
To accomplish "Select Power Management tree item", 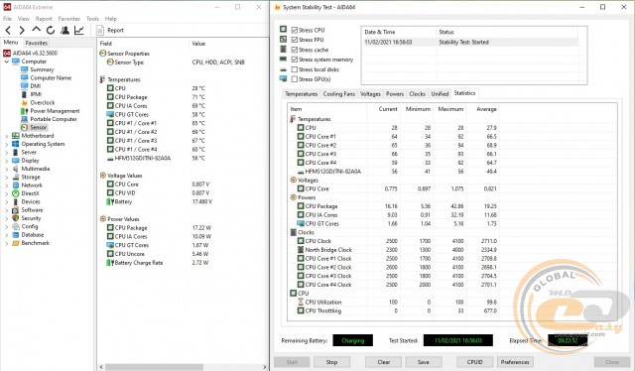I will (x=55, y=111).
